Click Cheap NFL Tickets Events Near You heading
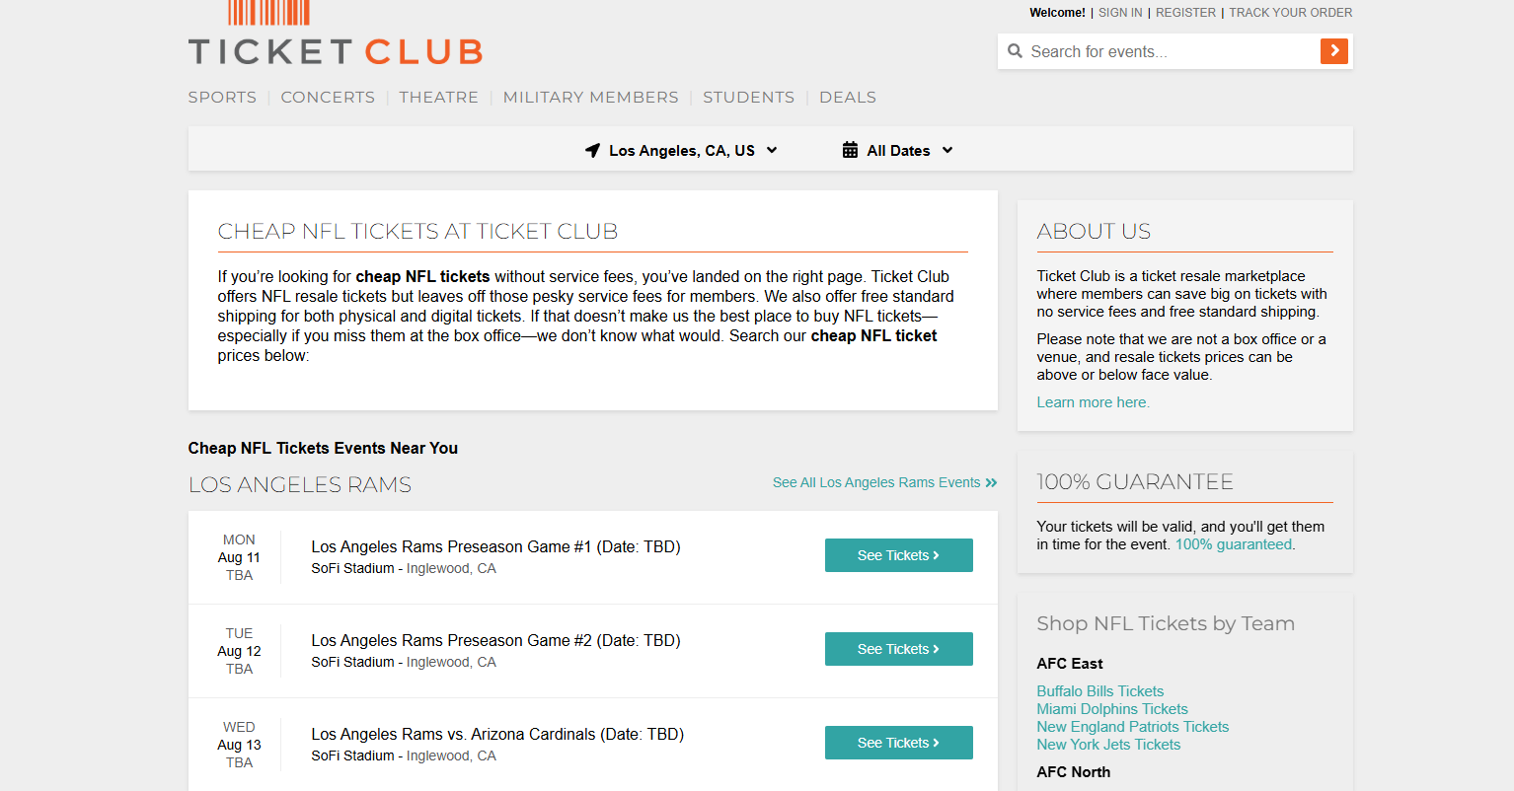1514x791 pixels. click(323, 448)
